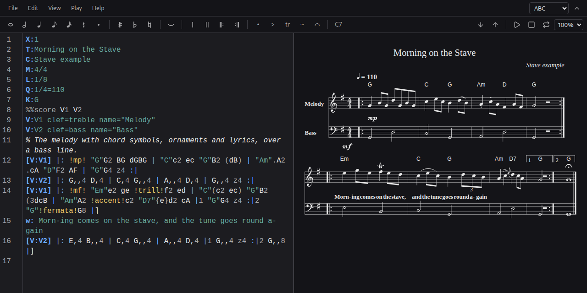Stop playback of the tune
Viewport: 587px width, 293px height.
click(532, 25)
